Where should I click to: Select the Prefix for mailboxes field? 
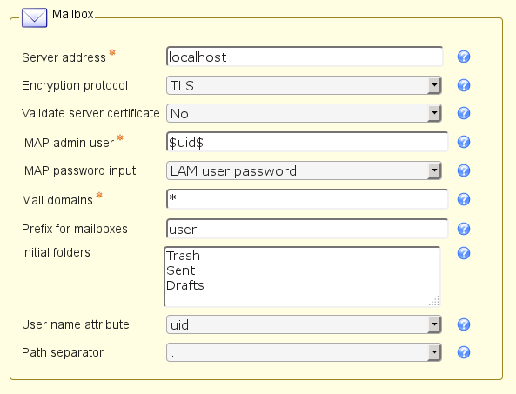307,229
